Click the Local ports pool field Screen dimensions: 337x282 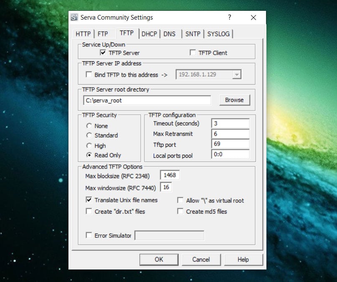tap(230, 154)
